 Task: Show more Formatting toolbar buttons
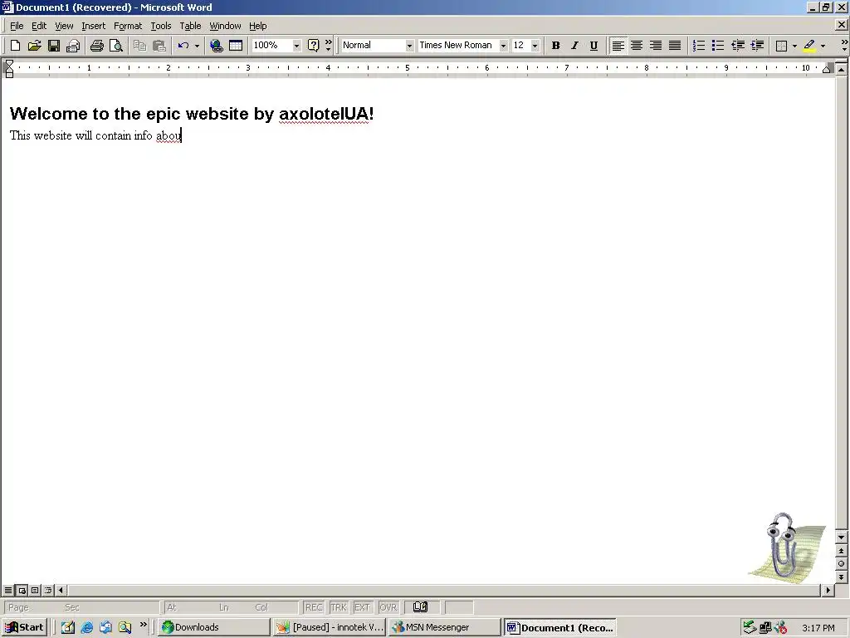tap(844, 45)
